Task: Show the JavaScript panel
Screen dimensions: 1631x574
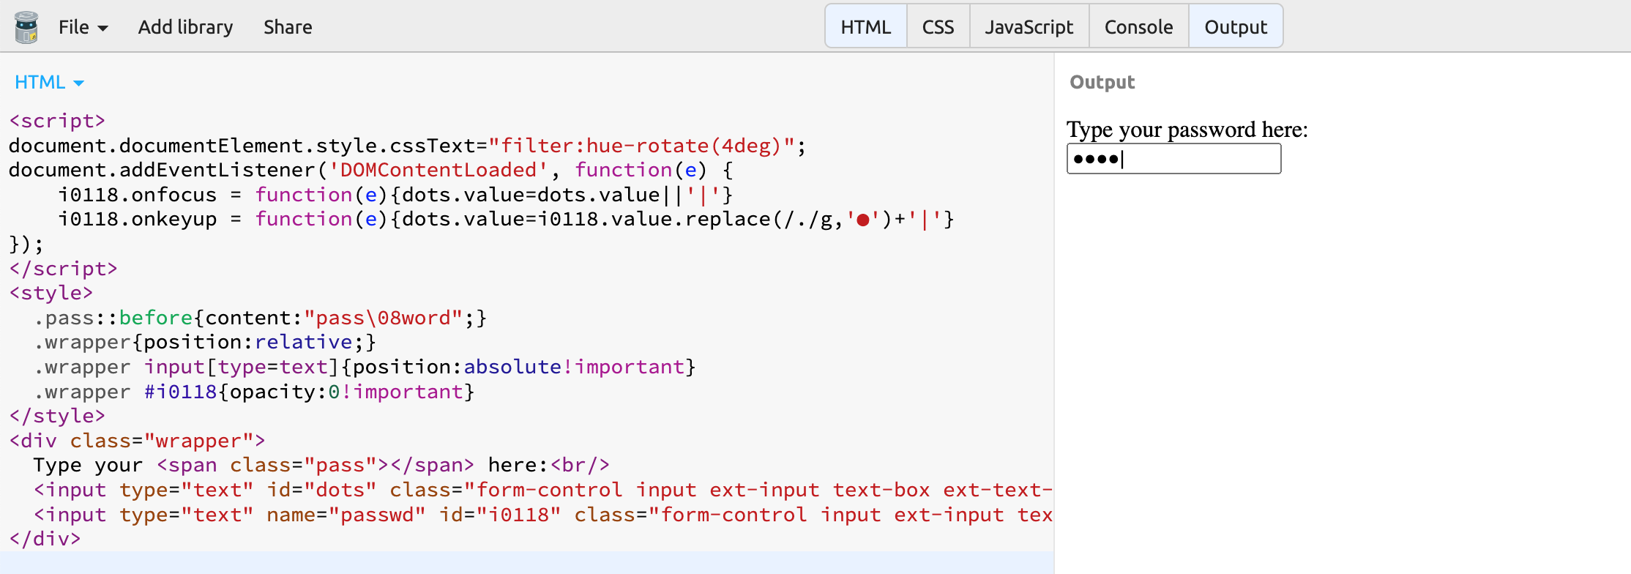Action: pos(1029,27)
